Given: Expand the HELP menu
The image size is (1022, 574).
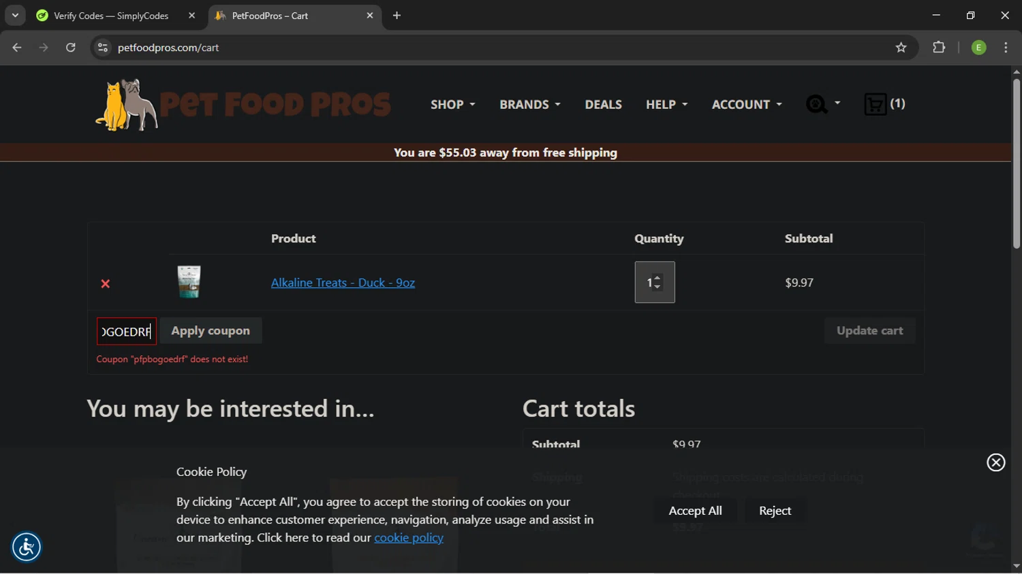Looking at the screenshot, I should coord(666,104).
